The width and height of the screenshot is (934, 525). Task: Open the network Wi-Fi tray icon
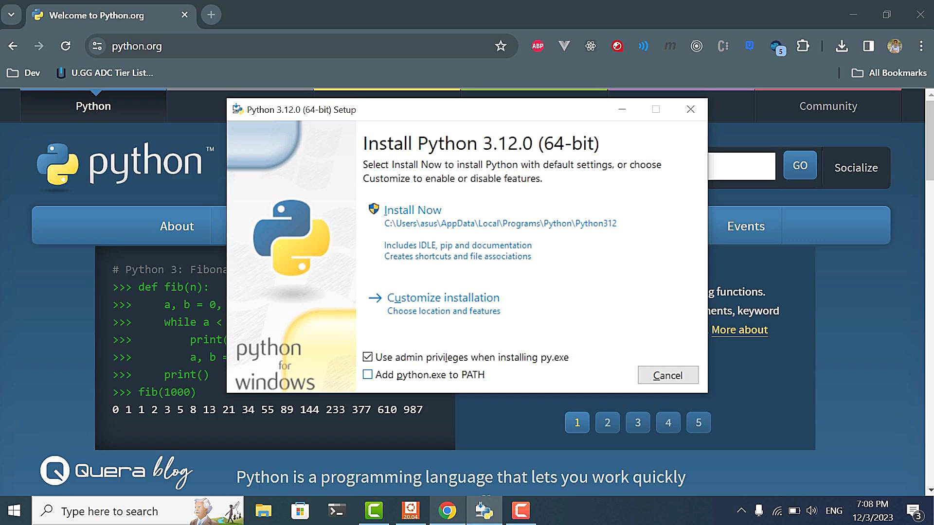pyautogui.click(x=777, y=511)
